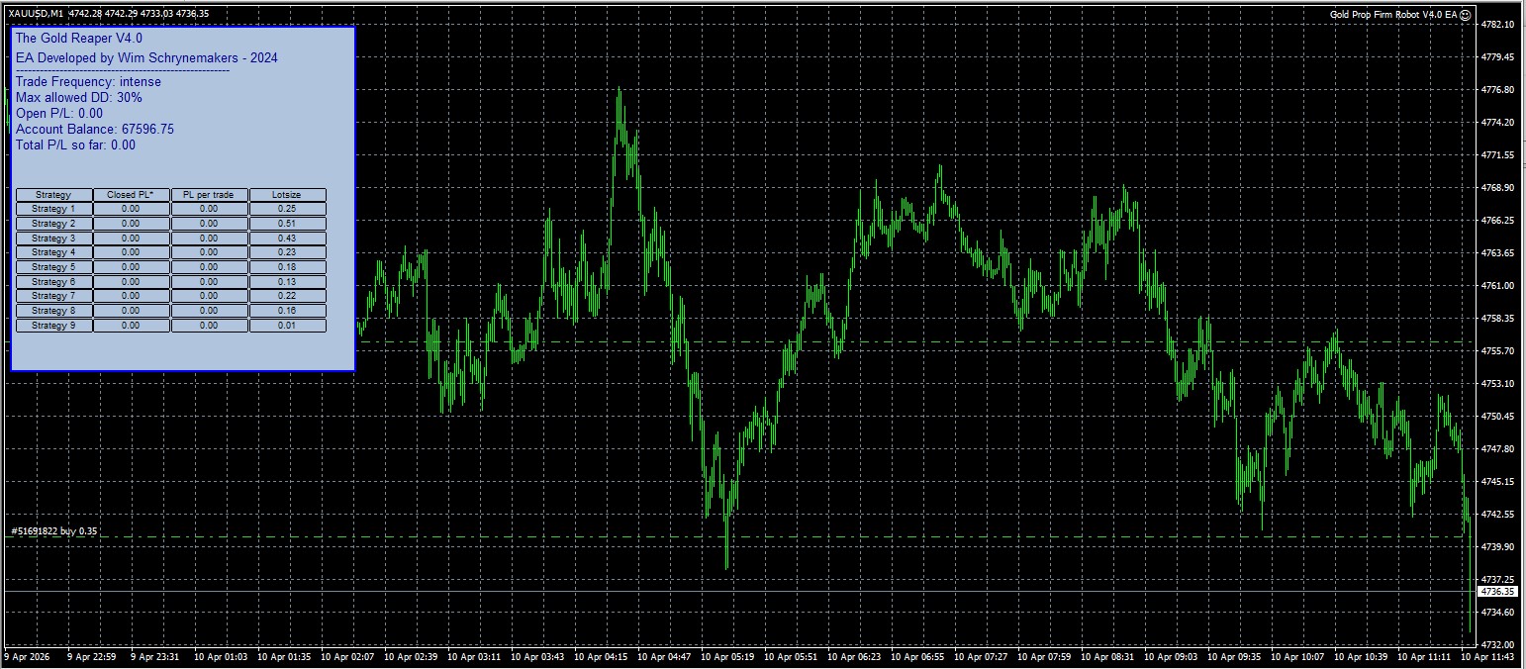Click the Strategy 1 button
1526x669 pixels.
53,209
